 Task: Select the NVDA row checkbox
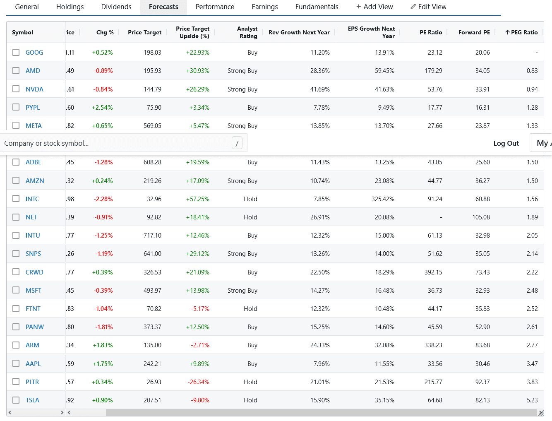point(16,89)
